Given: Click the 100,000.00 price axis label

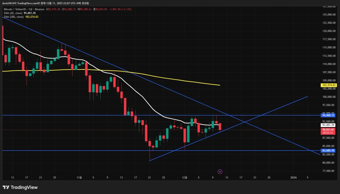Looking at the screenshot, I should coord(329,97).
